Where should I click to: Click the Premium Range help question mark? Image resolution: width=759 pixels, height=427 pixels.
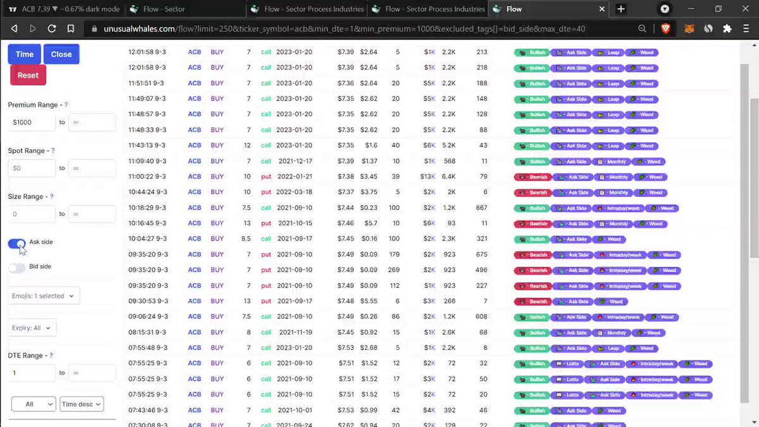[x=66, y=105]
